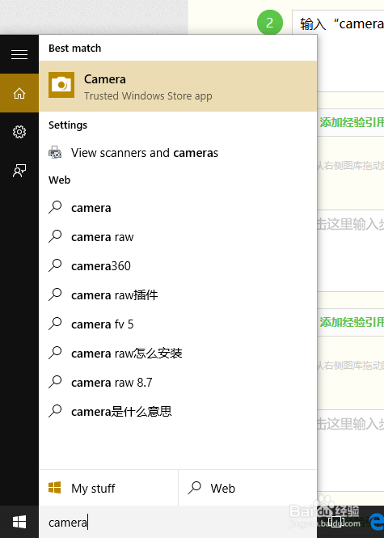Open the hamburger menu in search panel

pos(19,54)
